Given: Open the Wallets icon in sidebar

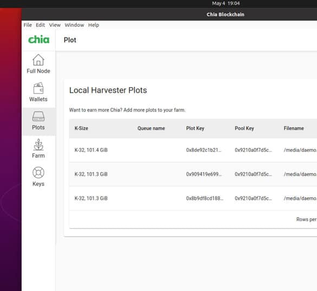Looking at the screenshot, I should click(38, 88).
